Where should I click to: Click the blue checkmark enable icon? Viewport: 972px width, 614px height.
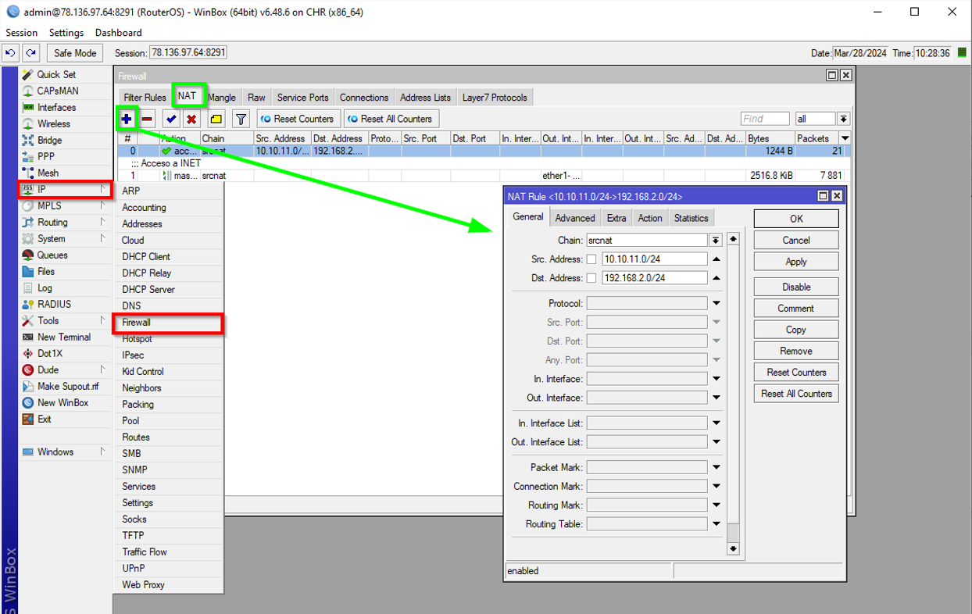tap(171, 119)
